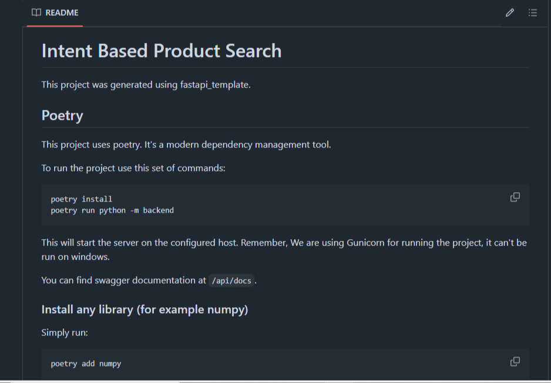Click the copy icon on the bottom snippet
Viewport: 551px width, 383px height.
coord(515,361)
